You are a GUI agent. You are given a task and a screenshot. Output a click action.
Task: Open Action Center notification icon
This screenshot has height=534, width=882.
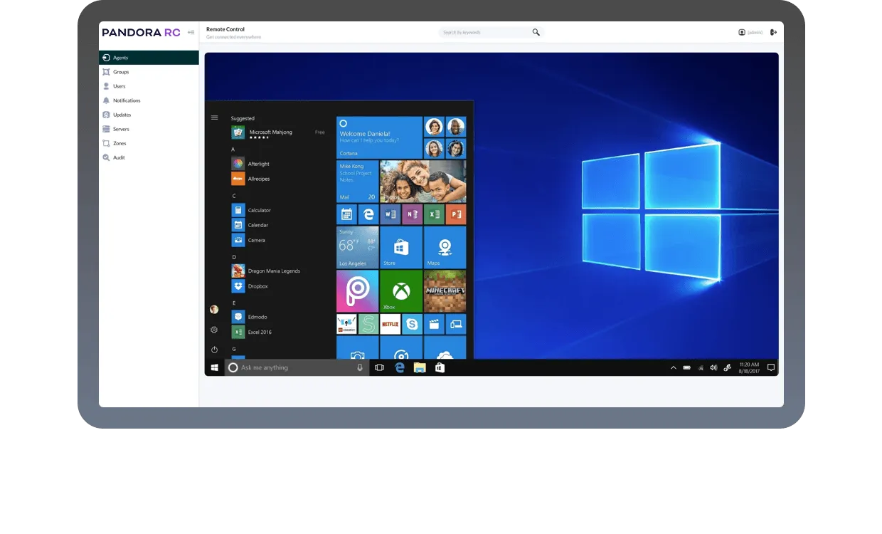[771, 367]
